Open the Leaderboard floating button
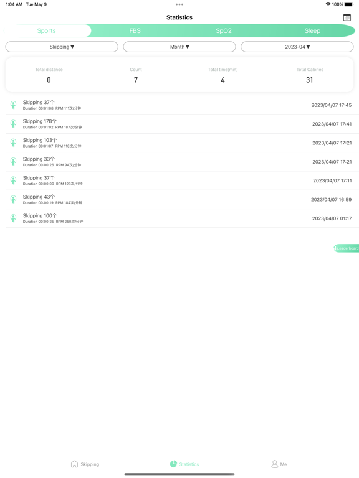The image size is (359, 478). coord(346,248)
